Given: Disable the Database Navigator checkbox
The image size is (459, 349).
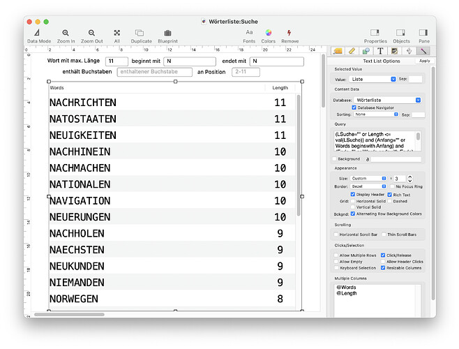Looking at the screenshot, I should (354, 107).
